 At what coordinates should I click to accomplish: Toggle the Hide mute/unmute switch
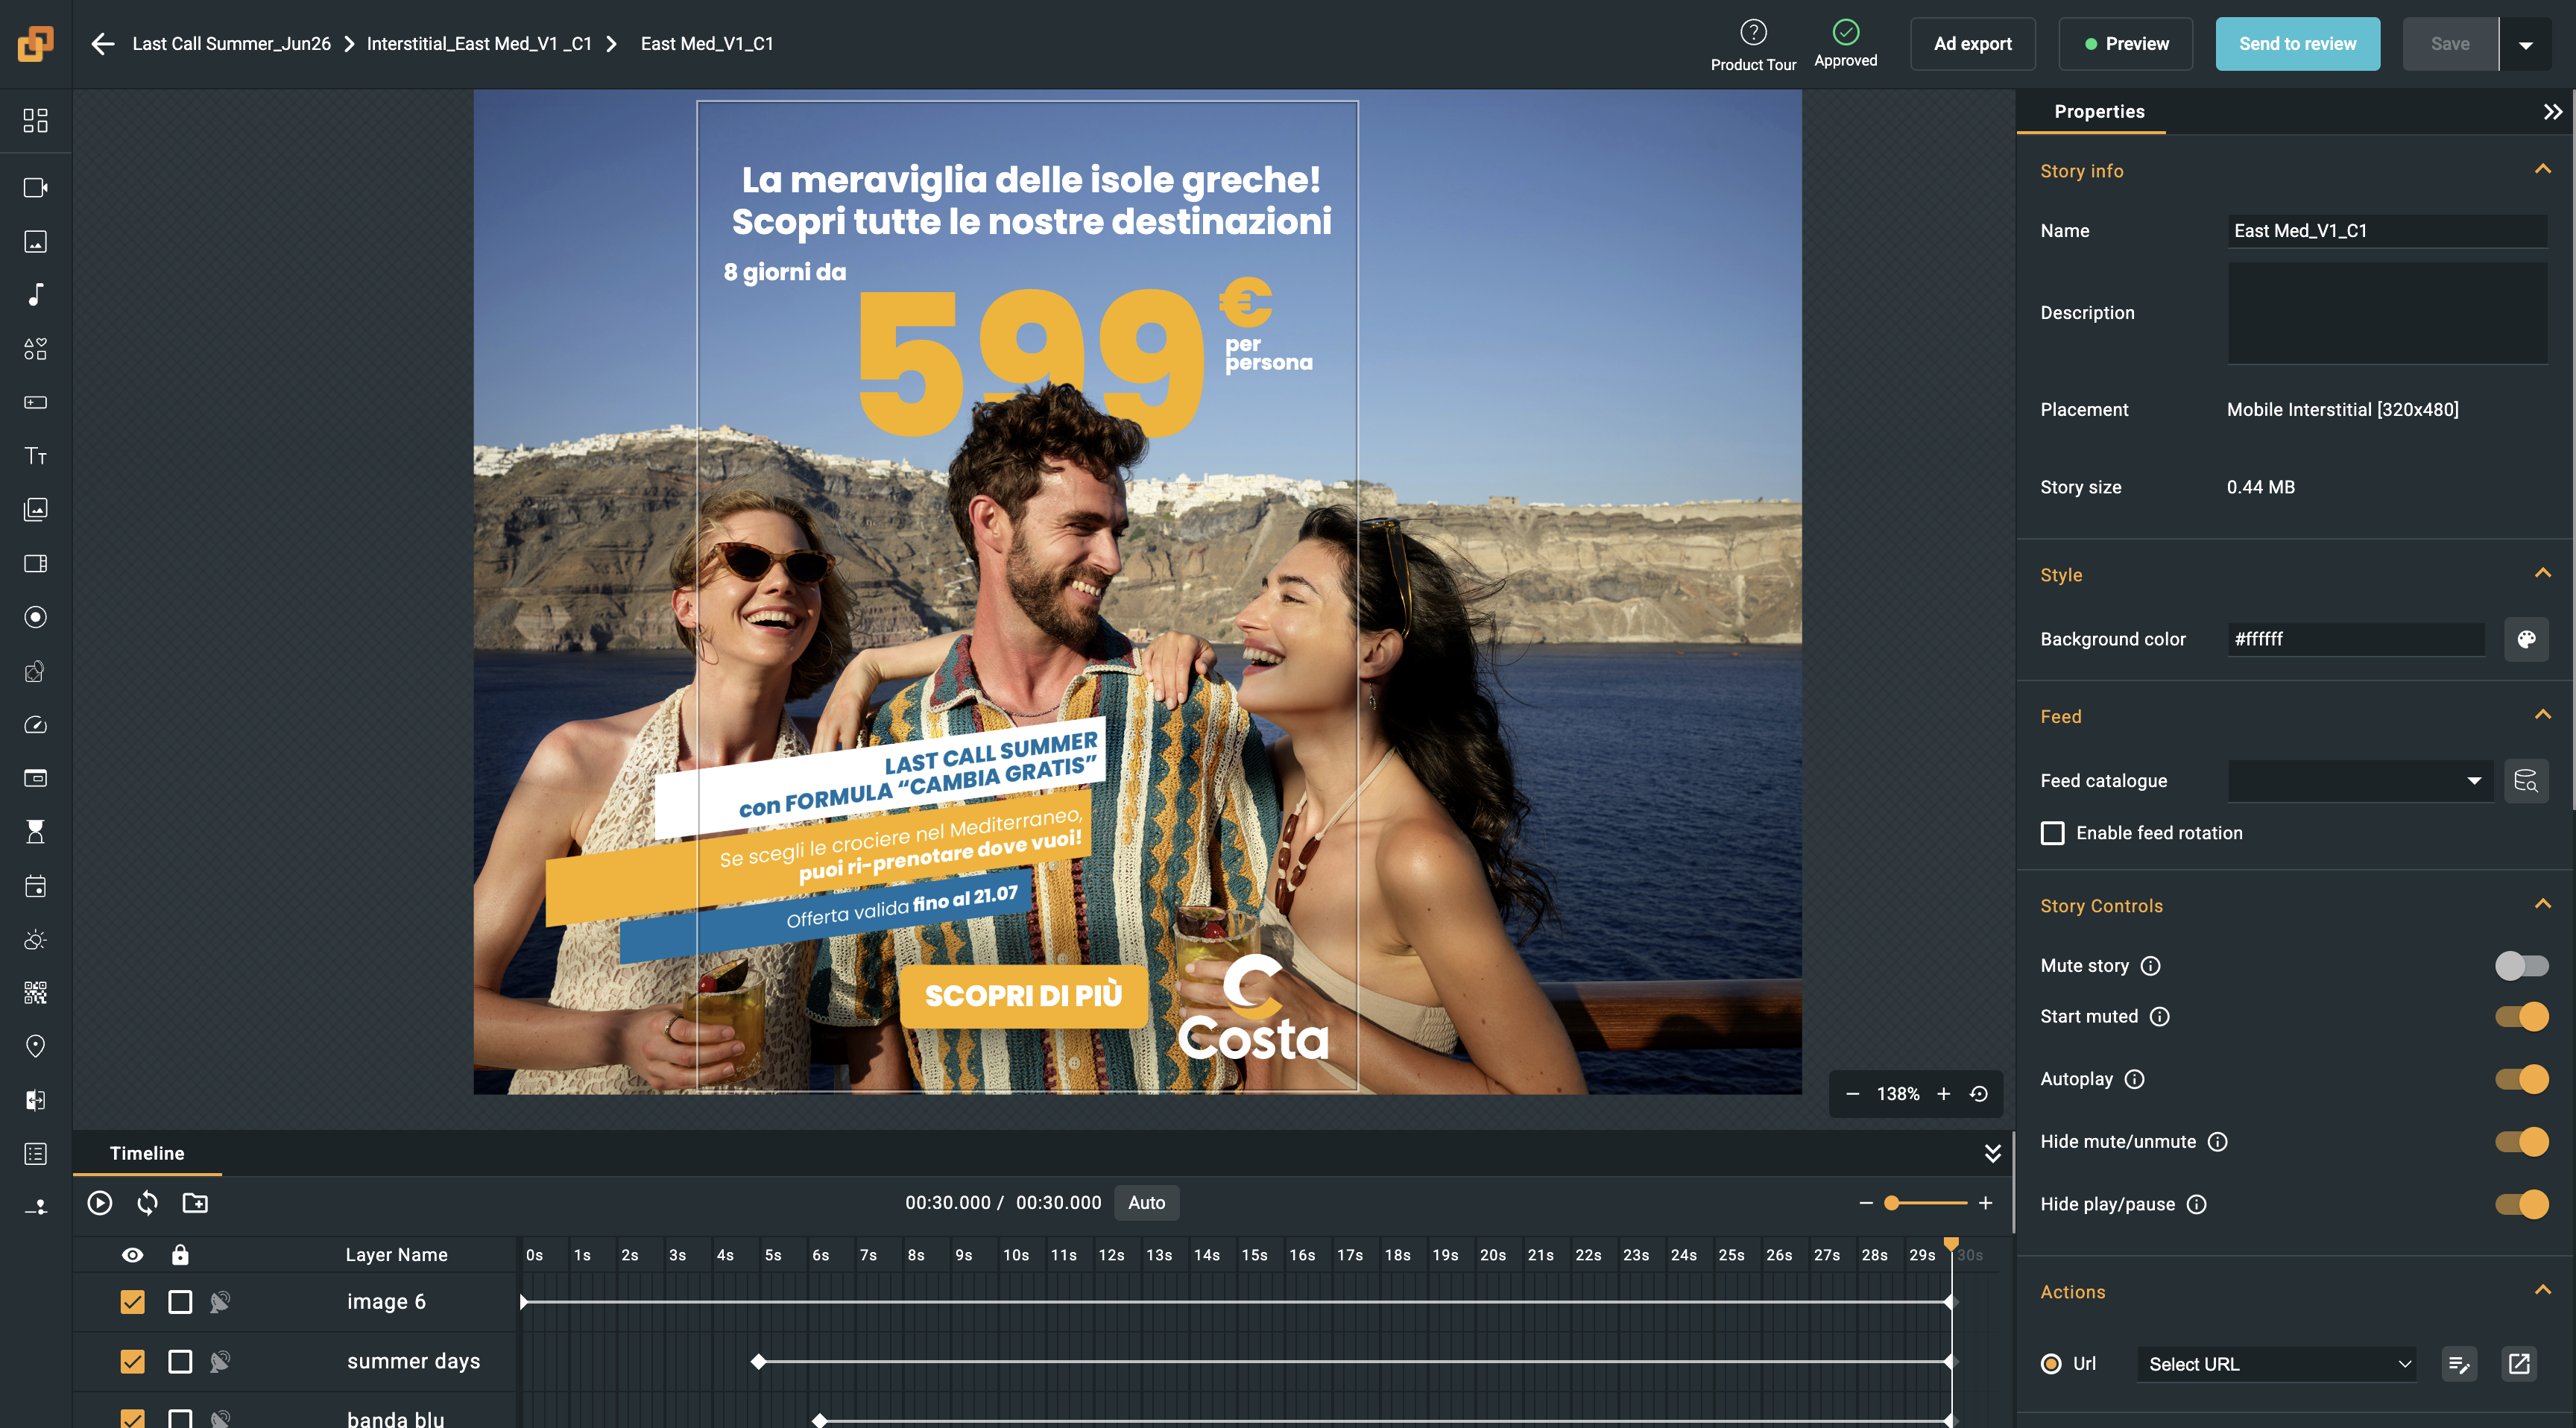[2521, 1141]
